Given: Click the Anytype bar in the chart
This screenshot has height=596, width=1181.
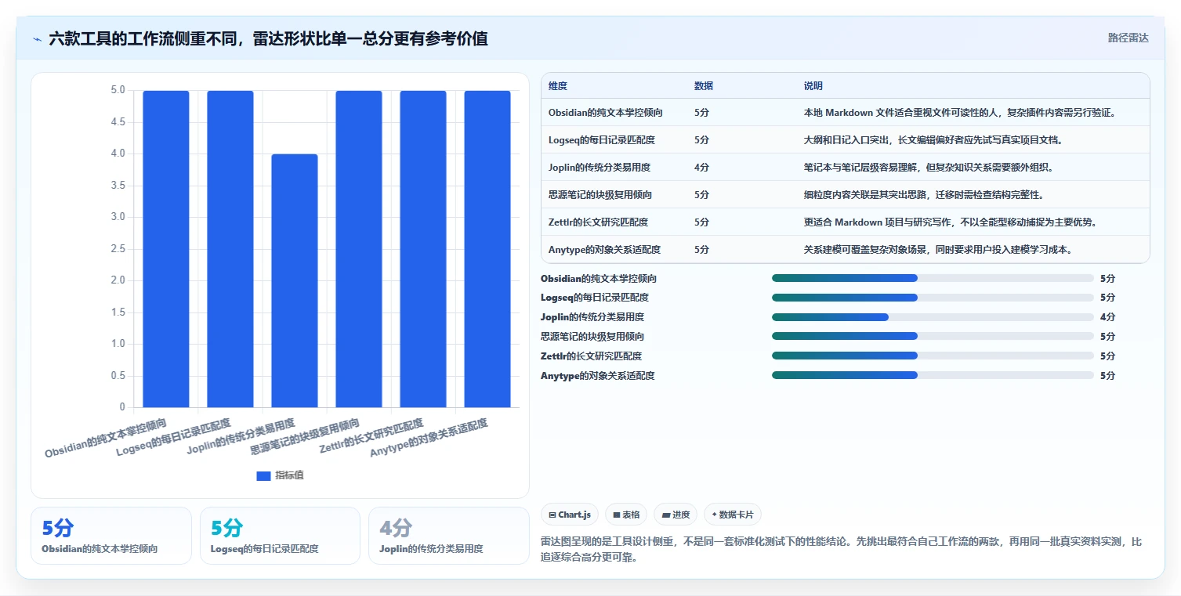Looking at the screenshot, I should pyautogui.click(x=487, y=249).
